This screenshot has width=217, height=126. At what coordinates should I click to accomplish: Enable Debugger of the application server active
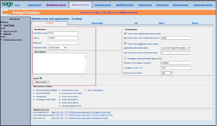click(125, 58)
